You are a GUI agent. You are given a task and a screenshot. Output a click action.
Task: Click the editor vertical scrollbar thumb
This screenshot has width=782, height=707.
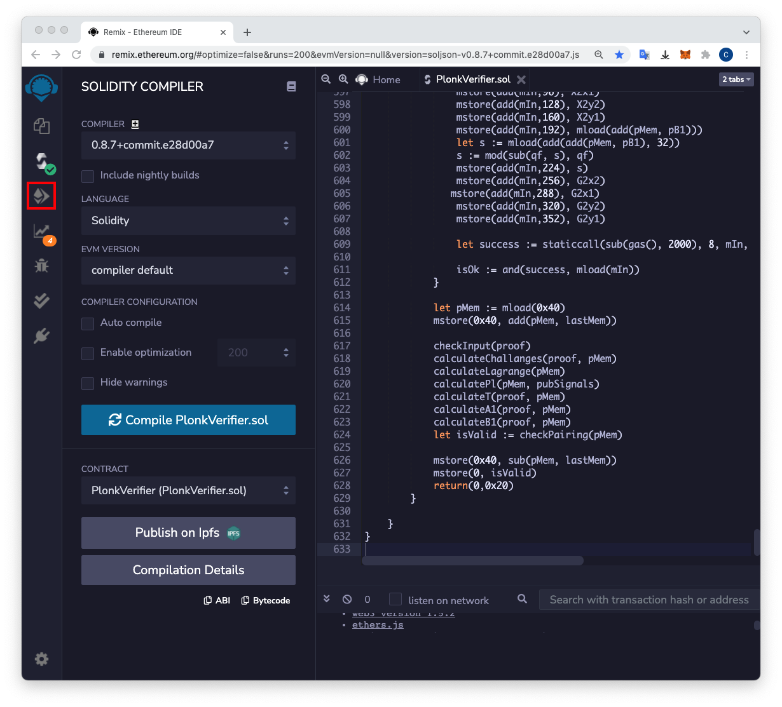coord(757,542)
